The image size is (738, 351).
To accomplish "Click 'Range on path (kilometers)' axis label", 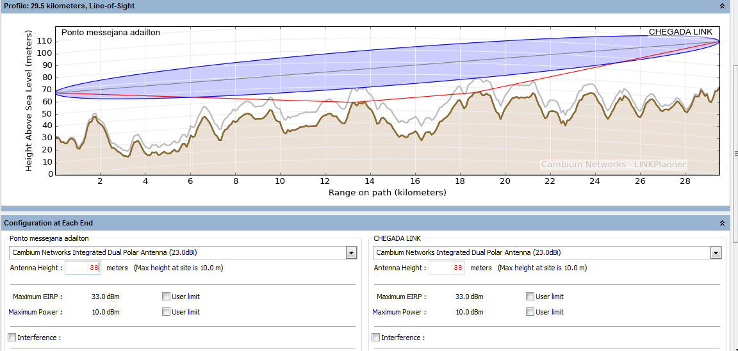I will [388, 192].
